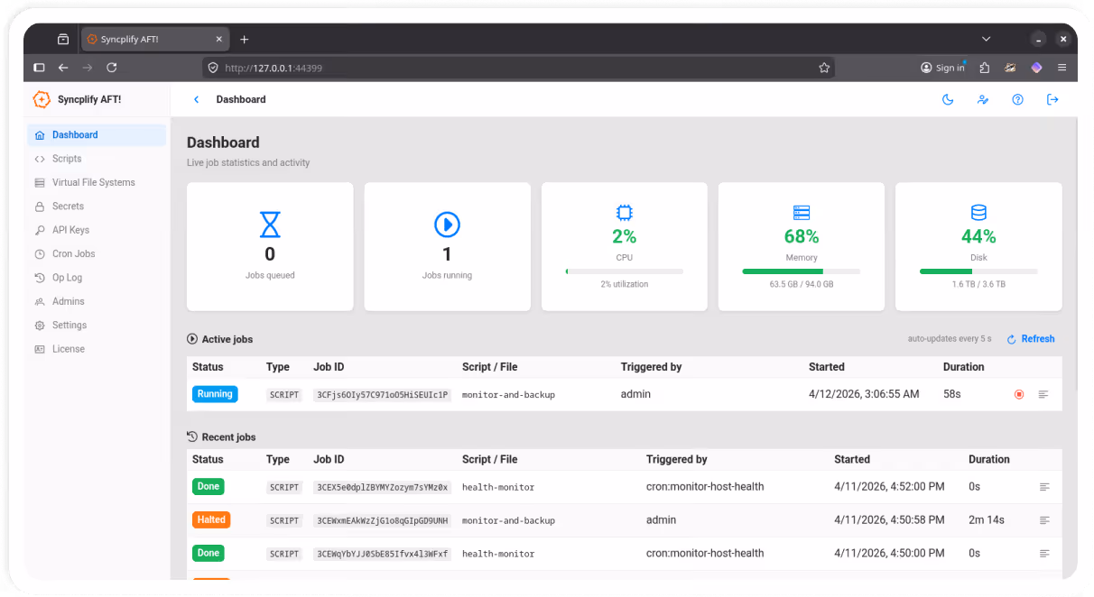1094x597 pixels.
Task: Open the user profile edit icon
Action: 983,99
